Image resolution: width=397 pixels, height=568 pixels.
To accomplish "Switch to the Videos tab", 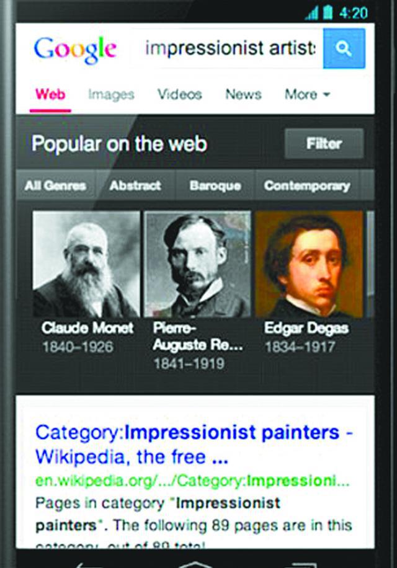I will click(180, 94).
